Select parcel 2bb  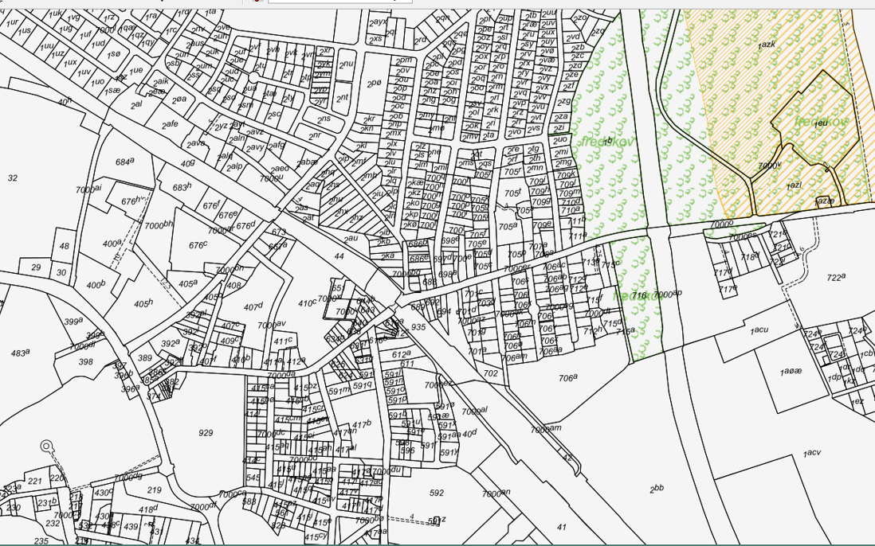pos(657,489)
